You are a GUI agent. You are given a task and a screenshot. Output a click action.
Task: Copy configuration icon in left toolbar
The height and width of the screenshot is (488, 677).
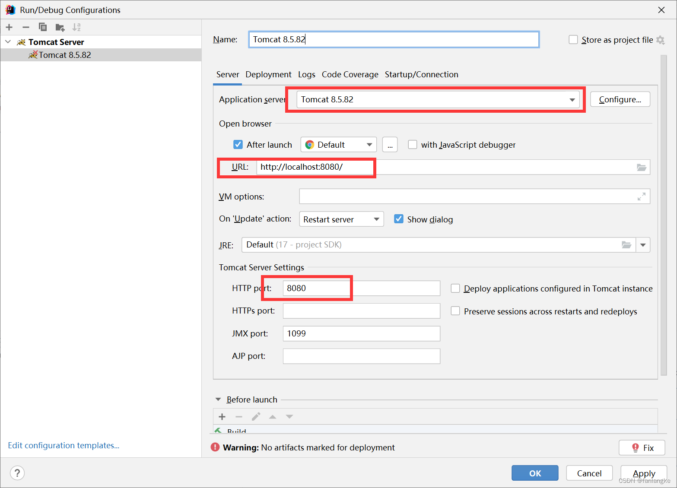point(43,27)
